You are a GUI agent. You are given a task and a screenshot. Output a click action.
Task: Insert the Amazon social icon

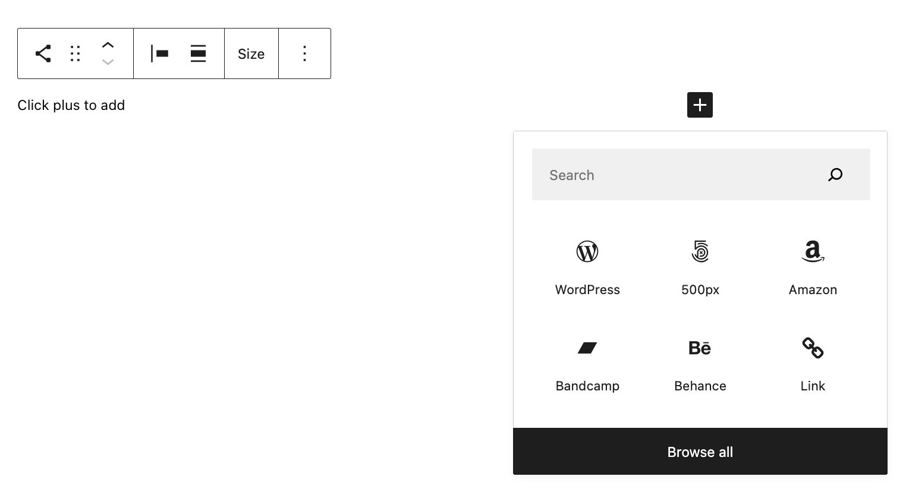click(x=812, y=261)
